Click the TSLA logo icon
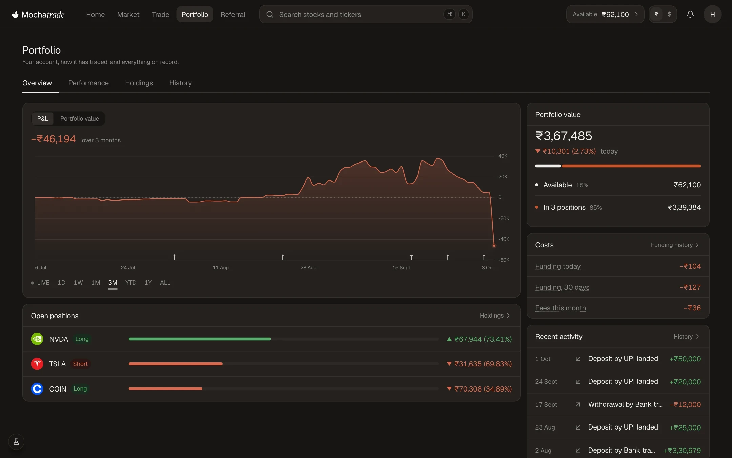 pyautogui.click(x=37, y=364)
